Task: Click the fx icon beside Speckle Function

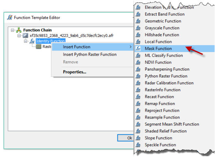Action: pos(138,145)
